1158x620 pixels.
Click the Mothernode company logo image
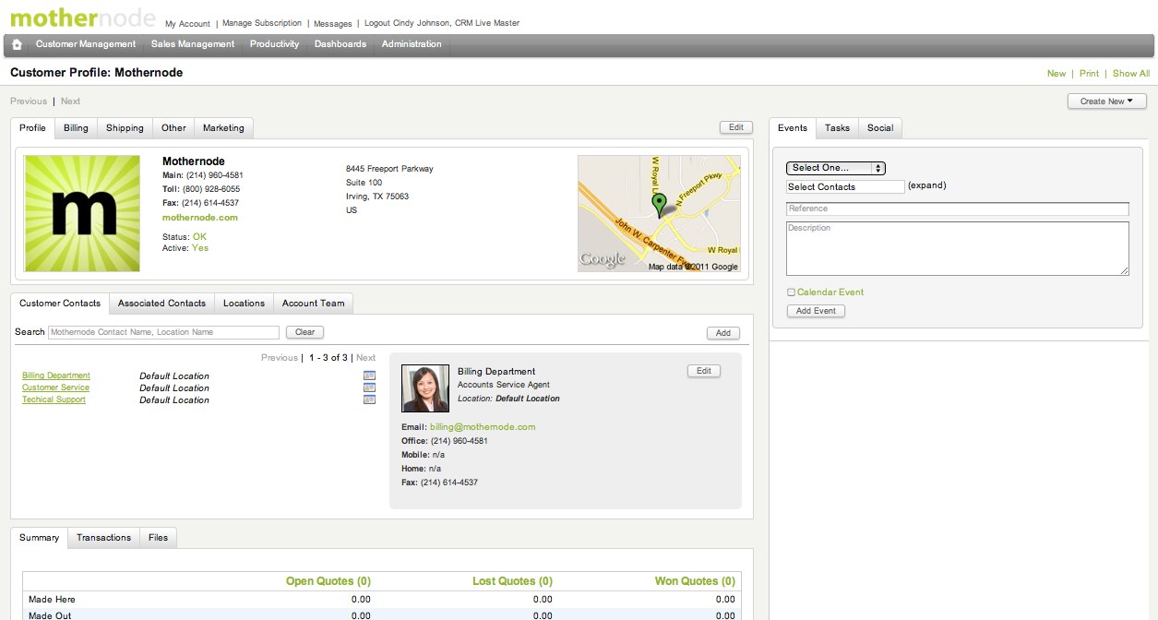click(x=82, y=213)
